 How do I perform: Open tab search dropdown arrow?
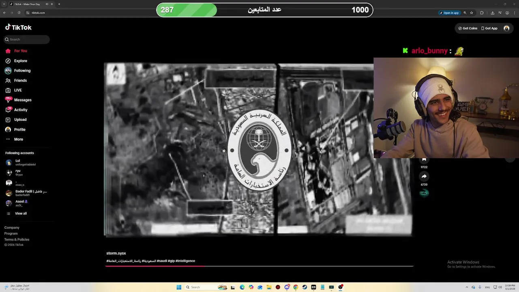(x=4, y=4)
